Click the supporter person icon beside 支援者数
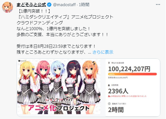This screenshot has width=166, height=119. click(109, 85)
